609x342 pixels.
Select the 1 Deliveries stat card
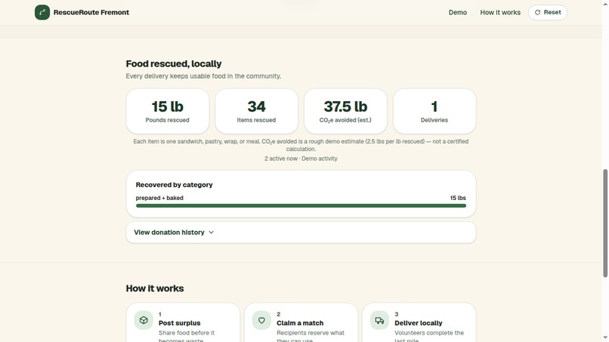pyautogui.click(x=434, y=112)
